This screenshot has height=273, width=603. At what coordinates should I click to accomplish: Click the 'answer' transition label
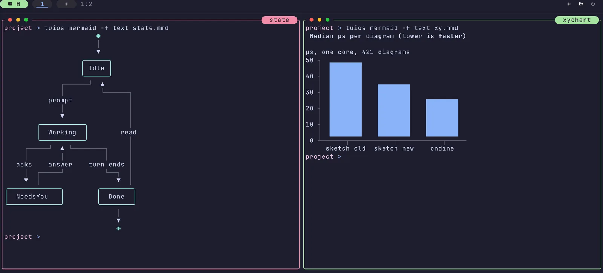coord(60,165)
